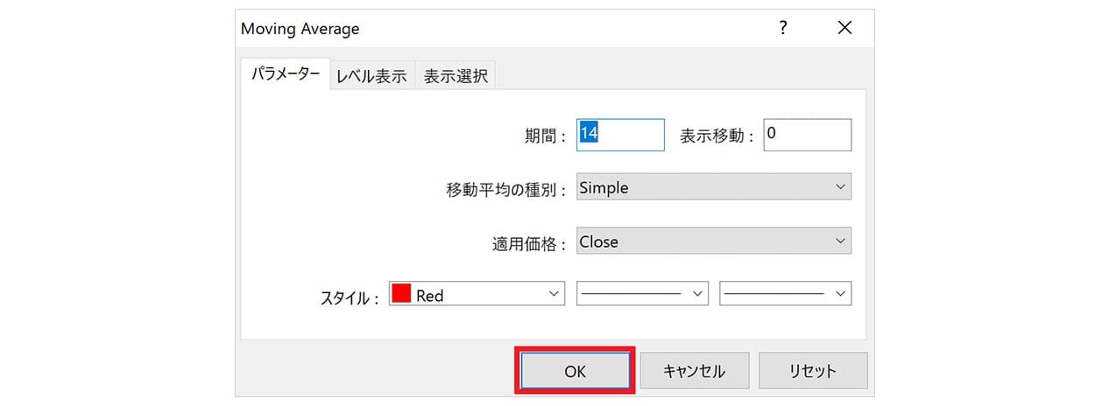Viewport: 1109px width, 406px height.
Task: Open the Red color dropdown
Action: point(477,294)
